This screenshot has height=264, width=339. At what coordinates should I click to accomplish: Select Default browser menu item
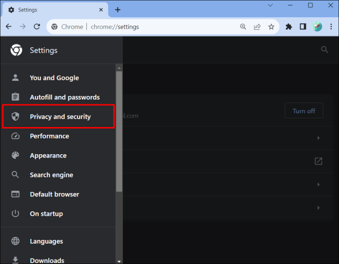[58, 194]
